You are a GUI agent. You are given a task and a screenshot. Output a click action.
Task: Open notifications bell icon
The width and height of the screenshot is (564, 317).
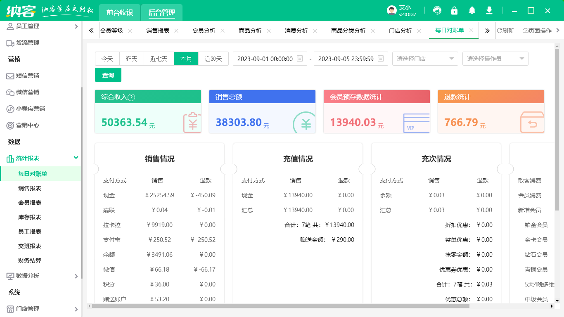(x=472, y=11)
